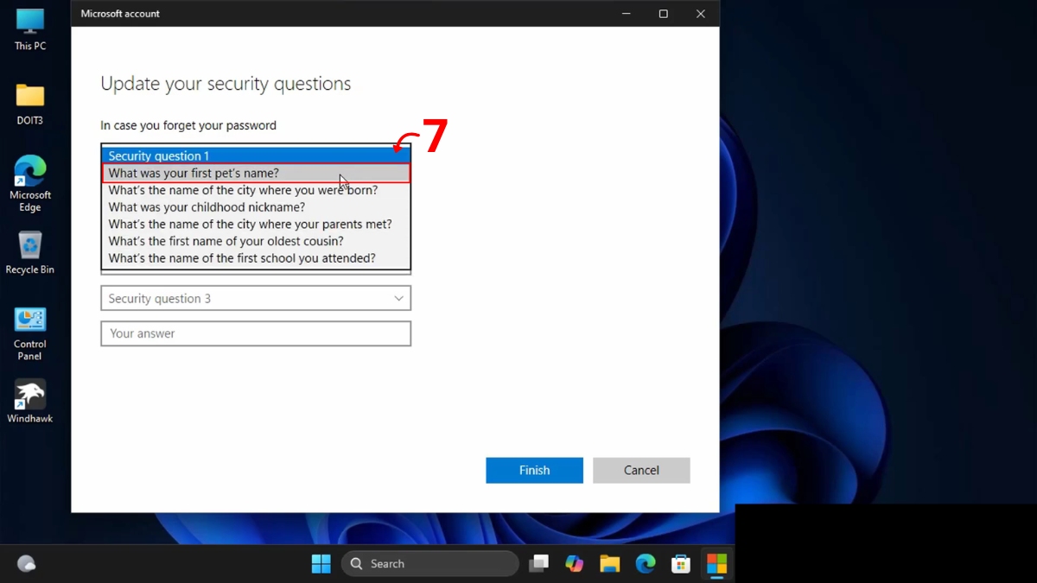
Task: Click inside the Your answer field
Action: [x=255, y=333]
